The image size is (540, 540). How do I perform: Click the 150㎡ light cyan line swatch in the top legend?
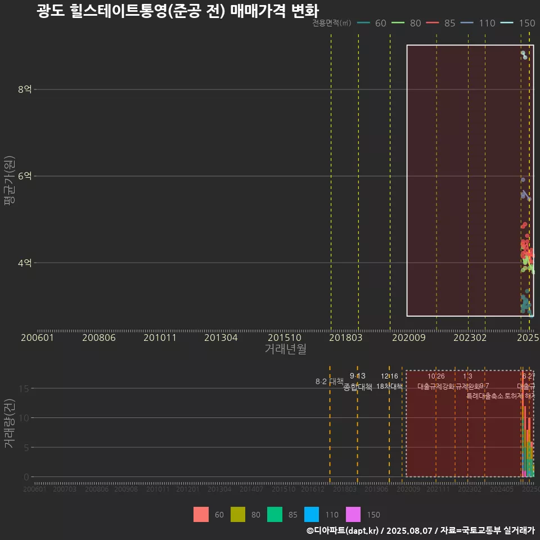tap(507, 22)
